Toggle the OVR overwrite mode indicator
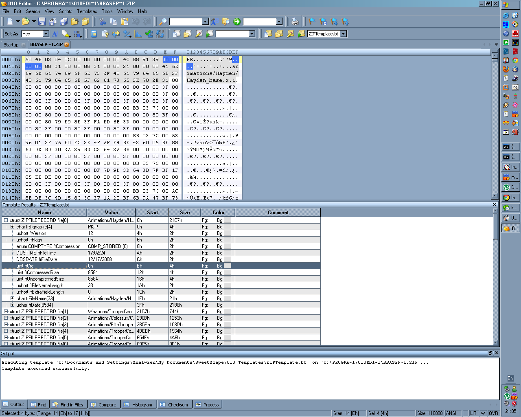Viewport: 521px width, 417px height. coord(493,413)
